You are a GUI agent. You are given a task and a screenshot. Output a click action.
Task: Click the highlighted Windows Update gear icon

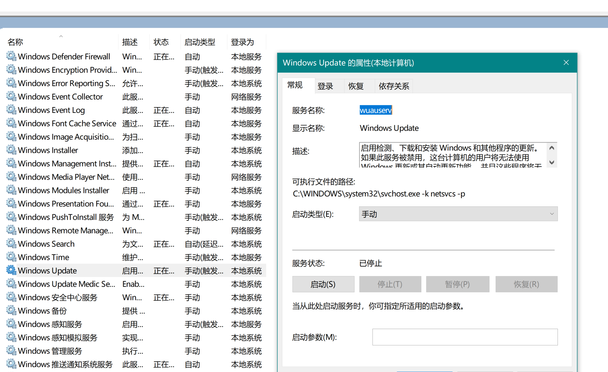(11, 270)
